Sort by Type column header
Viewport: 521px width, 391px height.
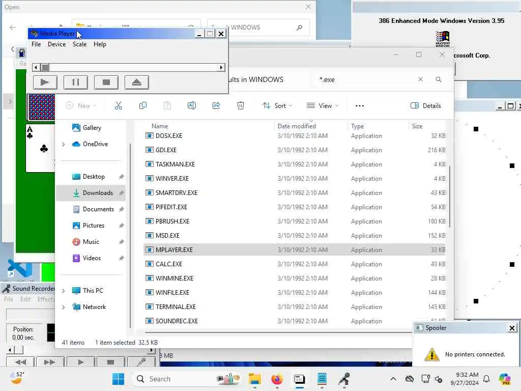click(x=358, y=126)
